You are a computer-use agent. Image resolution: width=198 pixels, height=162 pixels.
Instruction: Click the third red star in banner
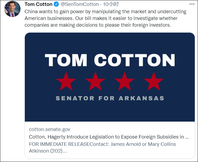pos(124,81)
